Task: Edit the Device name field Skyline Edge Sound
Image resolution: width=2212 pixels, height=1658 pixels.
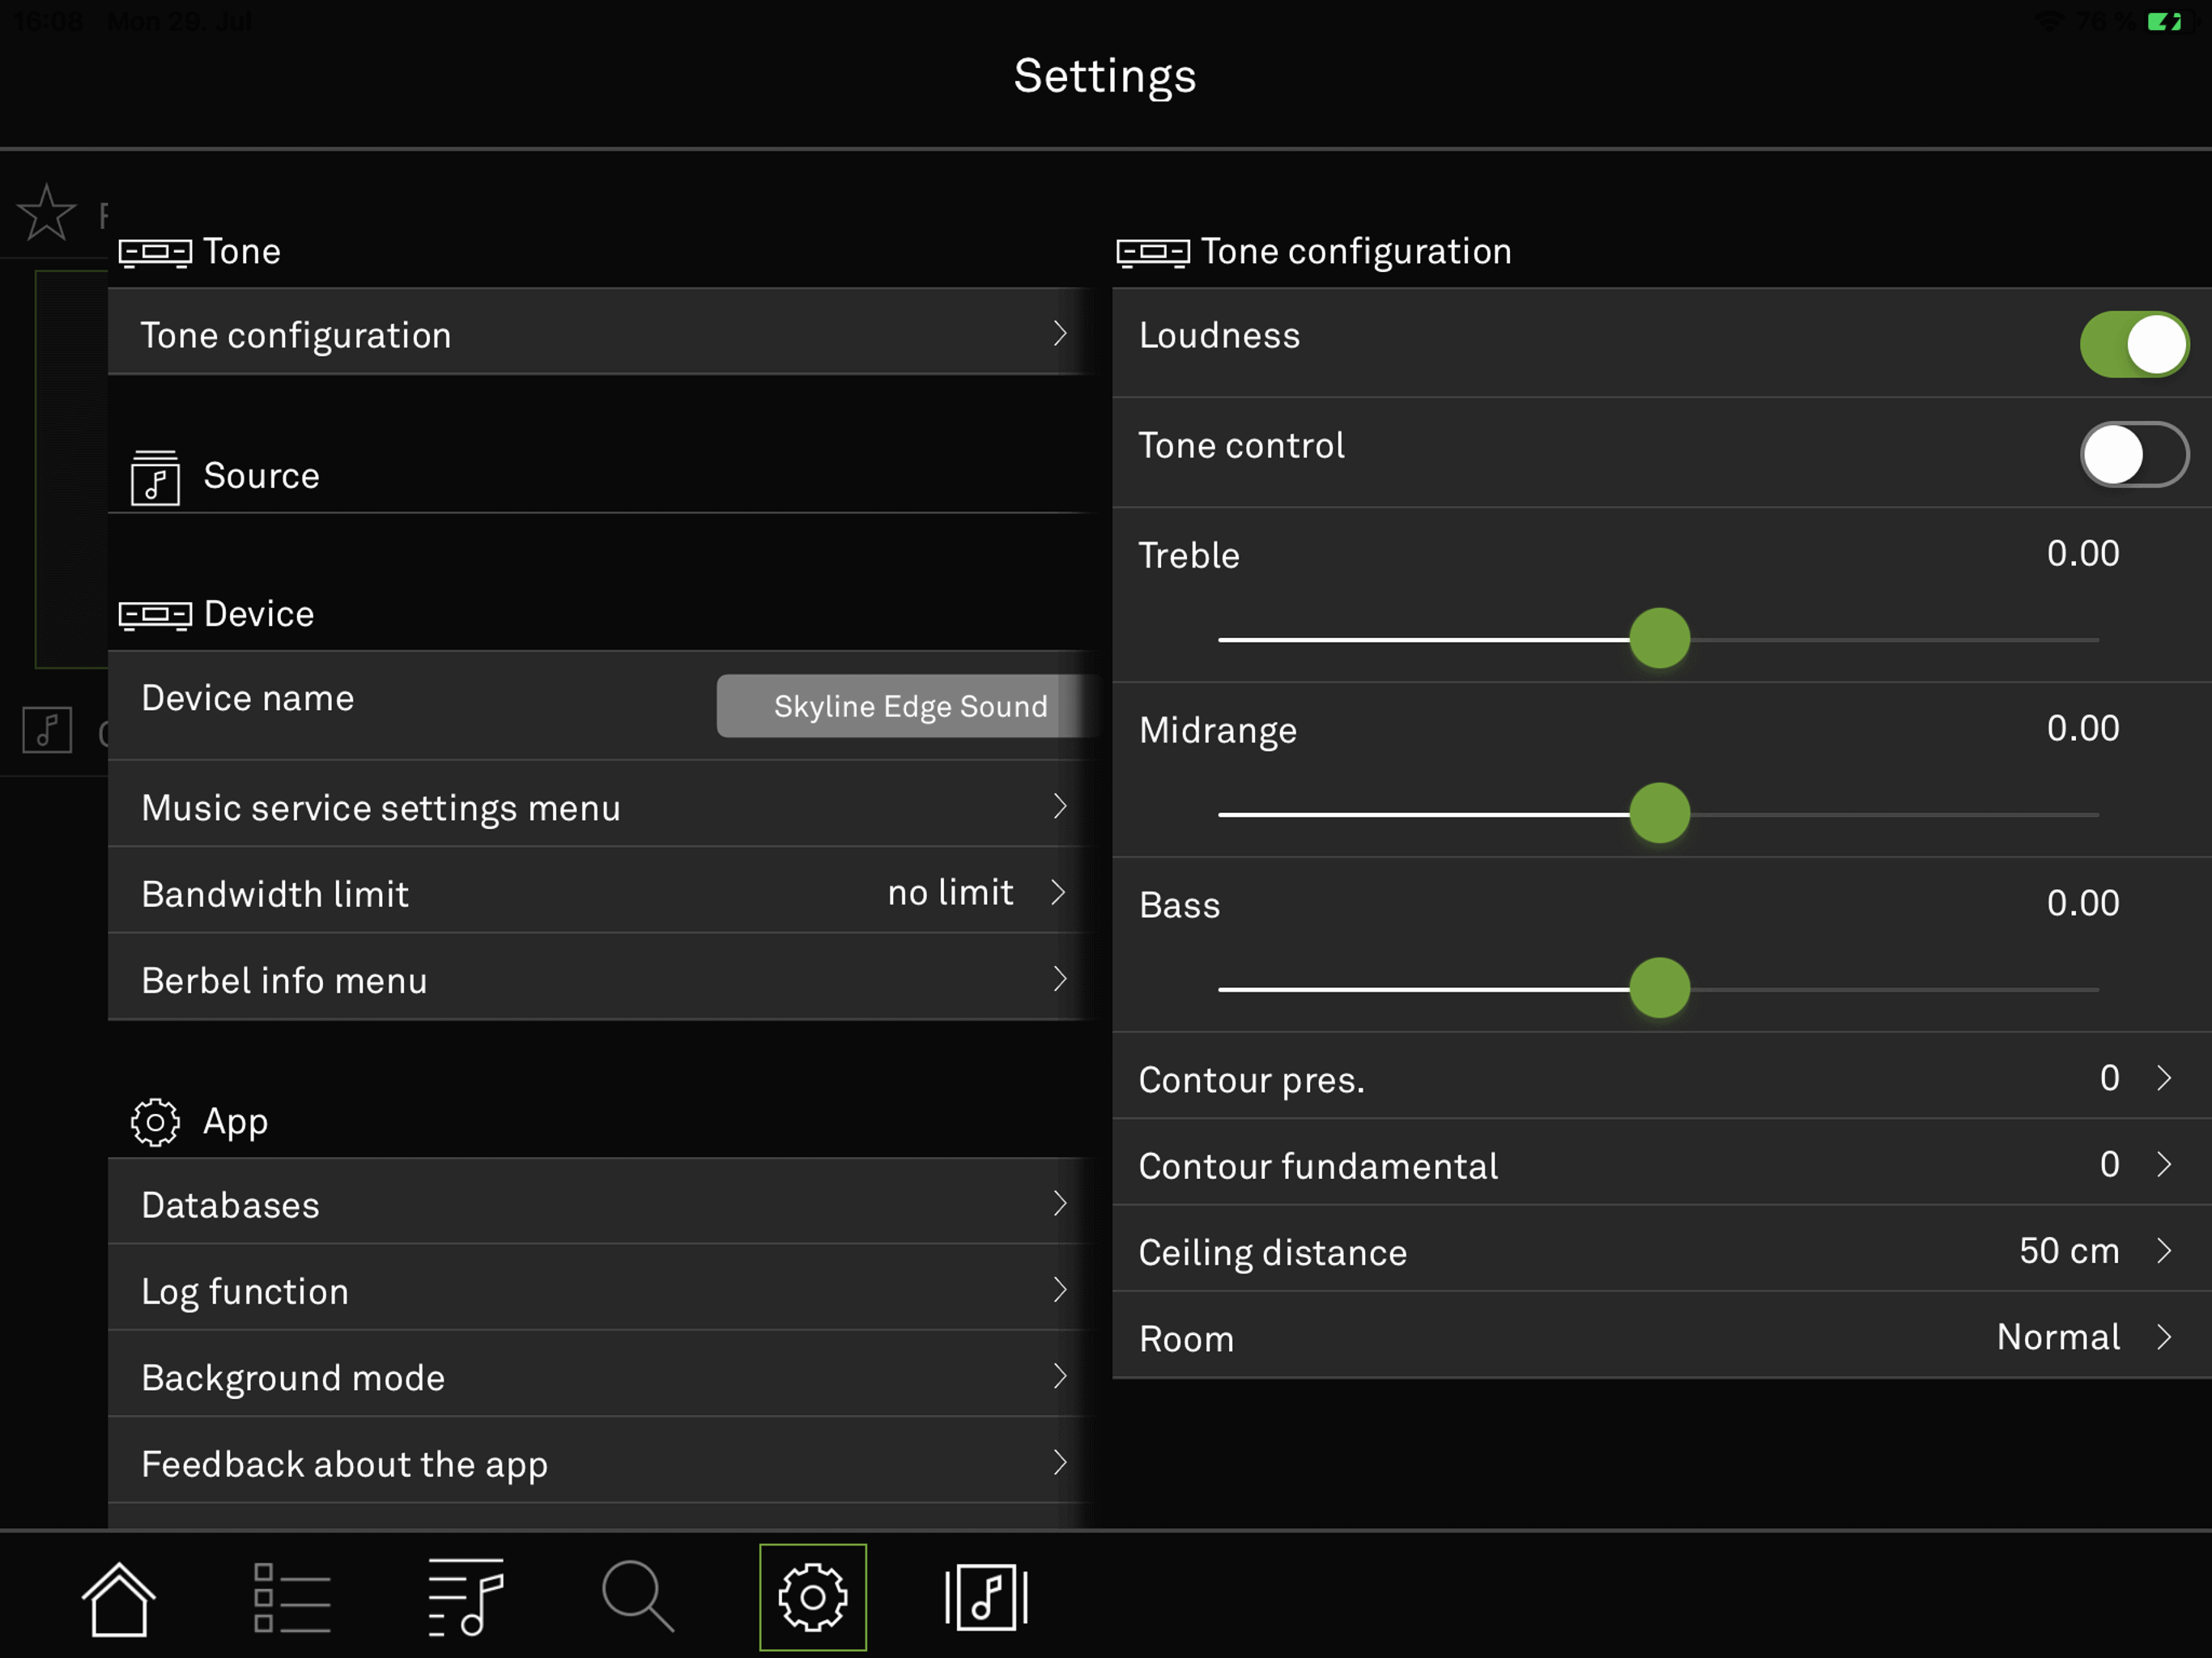Action: tap(906, 706)
